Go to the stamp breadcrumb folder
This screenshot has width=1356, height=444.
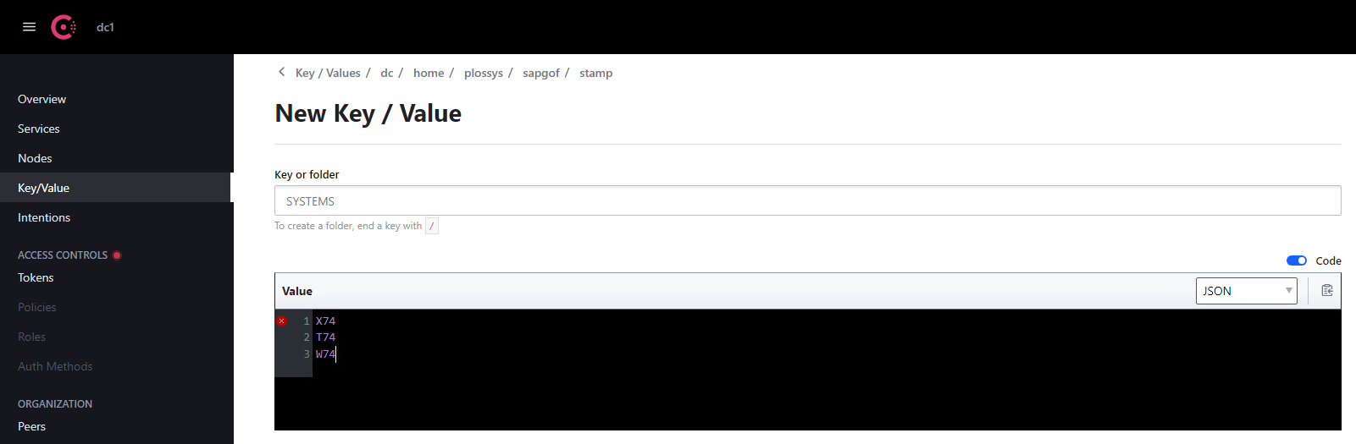[596, 73]
